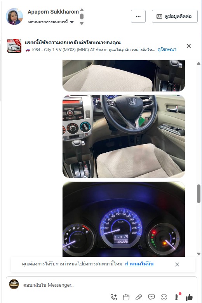202x303 pixels.
Task: Attach a file with paperclip icon
Action: pyautogui.click(x=139, y=297)
